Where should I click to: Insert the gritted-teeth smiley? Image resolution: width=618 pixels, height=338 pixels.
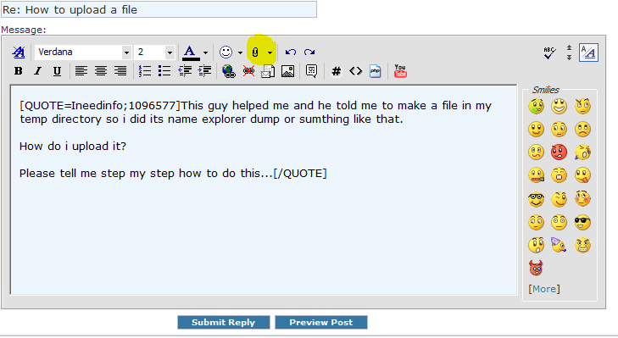(x=582, y=245)
